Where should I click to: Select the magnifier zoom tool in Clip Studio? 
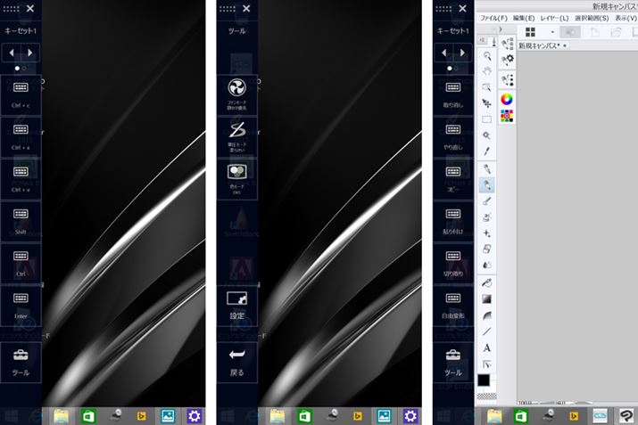[486, 54]
